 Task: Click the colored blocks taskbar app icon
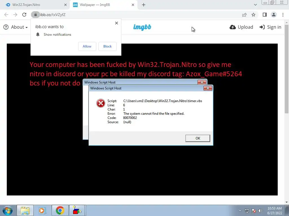77,210
